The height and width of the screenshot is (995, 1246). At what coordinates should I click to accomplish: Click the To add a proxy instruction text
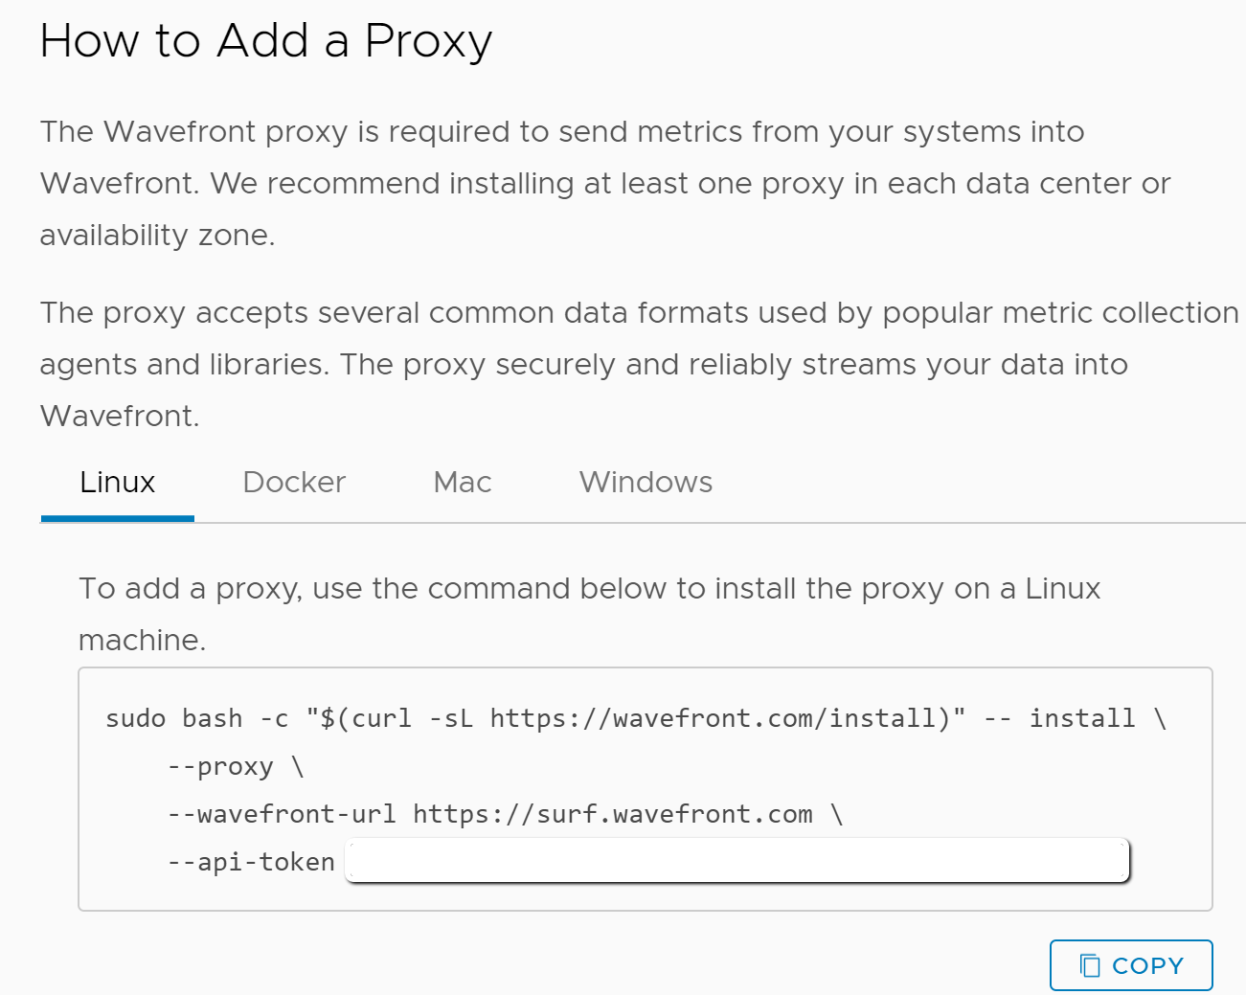[x=590, y=614]
